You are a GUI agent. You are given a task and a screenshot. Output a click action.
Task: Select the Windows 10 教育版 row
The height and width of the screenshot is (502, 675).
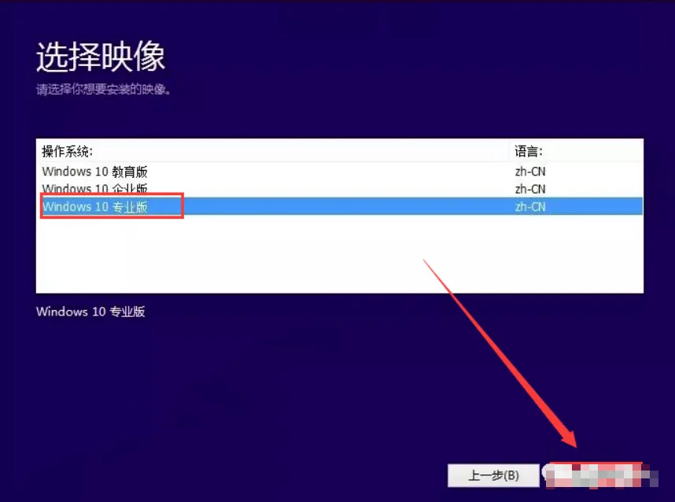(x=340, y=172)
